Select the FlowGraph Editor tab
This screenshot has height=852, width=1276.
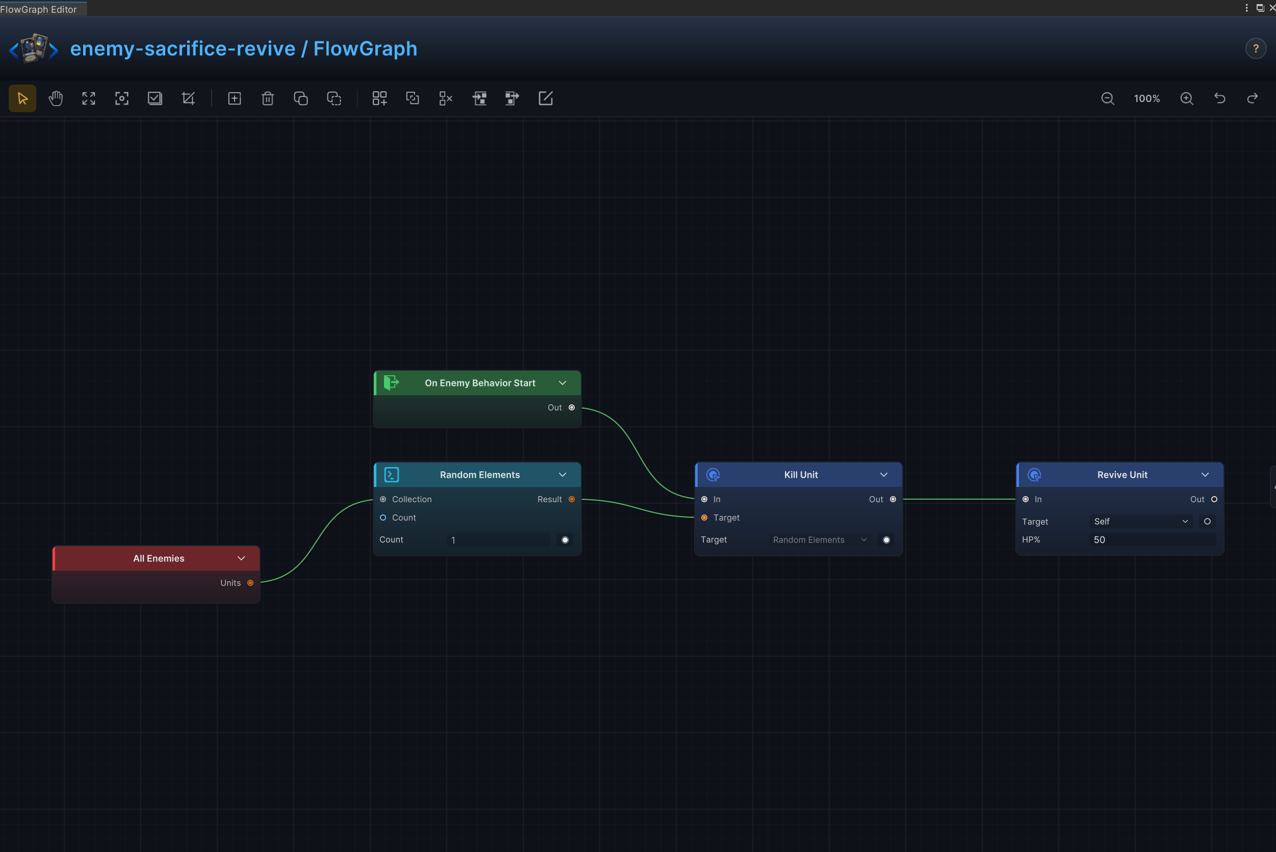pyautogui.click(x=39, y=9)
